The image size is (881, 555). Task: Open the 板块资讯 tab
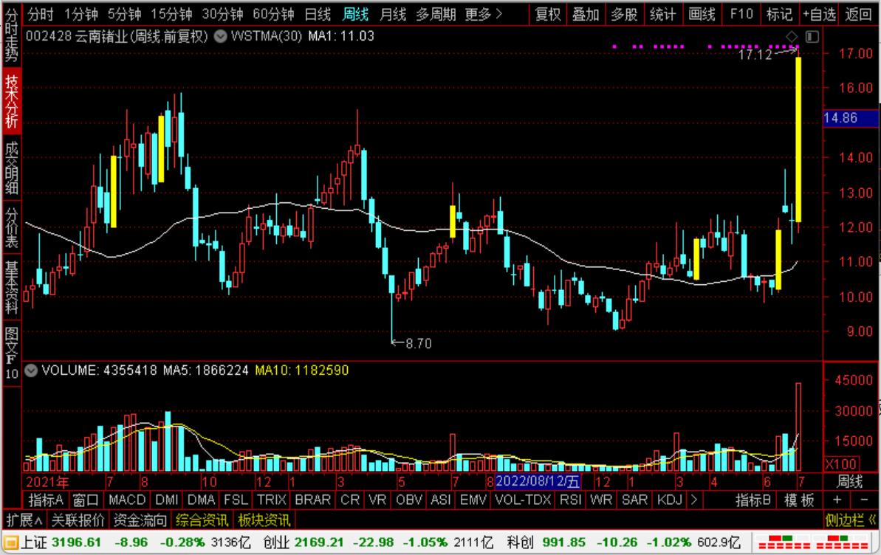264,520
